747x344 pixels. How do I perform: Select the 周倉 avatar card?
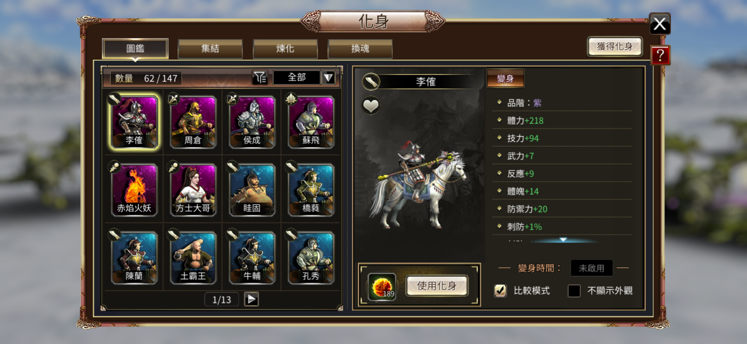point(193,122)
